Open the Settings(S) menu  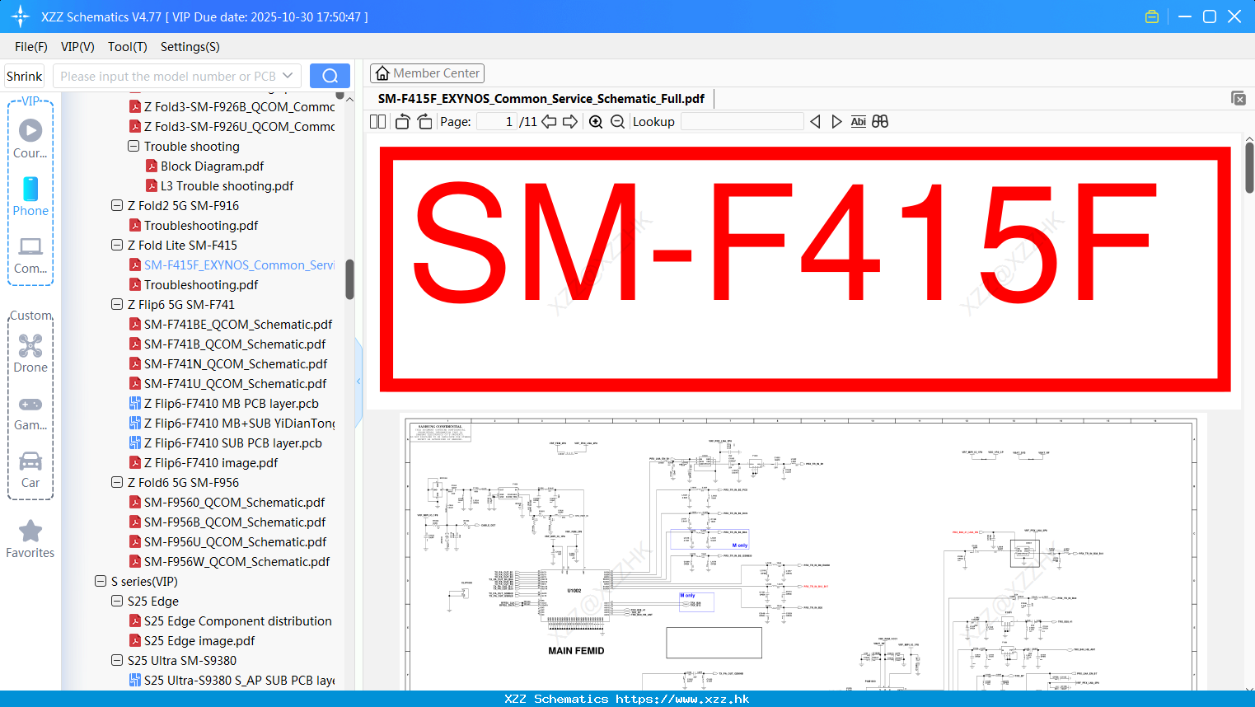(x=190, y=47)
